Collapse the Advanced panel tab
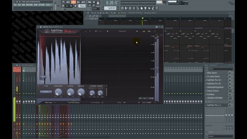Screen dimensions: 247x139 coord(107,92)
